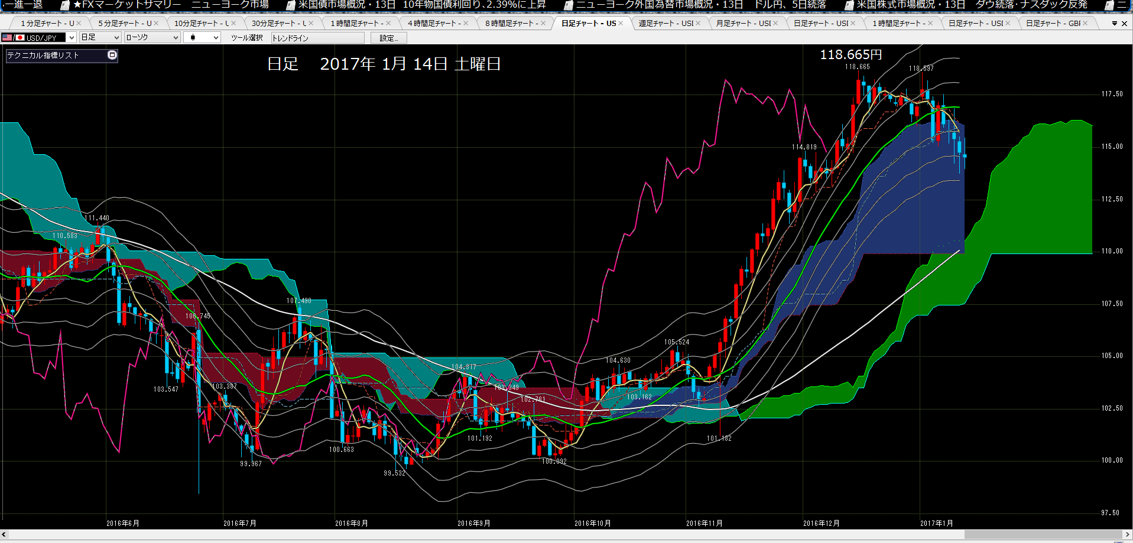Image resolution: width=1133 pixels, height=543 pixels.
Task: Switch to the 4時間足チャート tab
Action: (434, 24)
